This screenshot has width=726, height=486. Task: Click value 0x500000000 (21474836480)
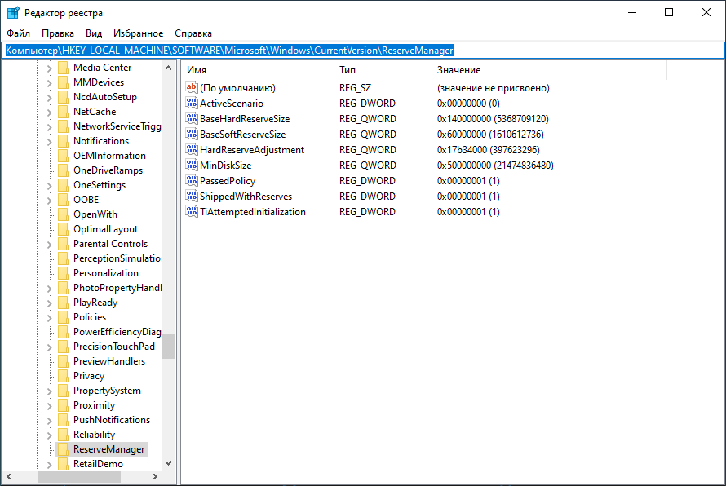[x=495, y=166]
